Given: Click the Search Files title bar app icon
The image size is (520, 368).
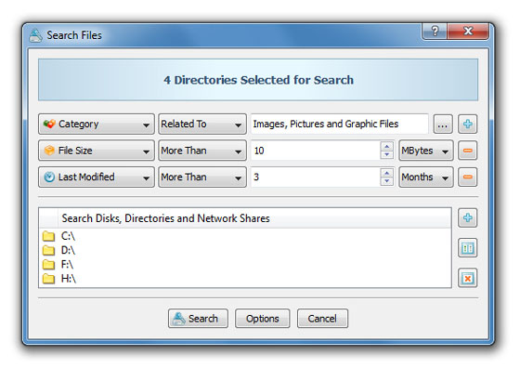Looking at the screenshot, I should (35, 35).
